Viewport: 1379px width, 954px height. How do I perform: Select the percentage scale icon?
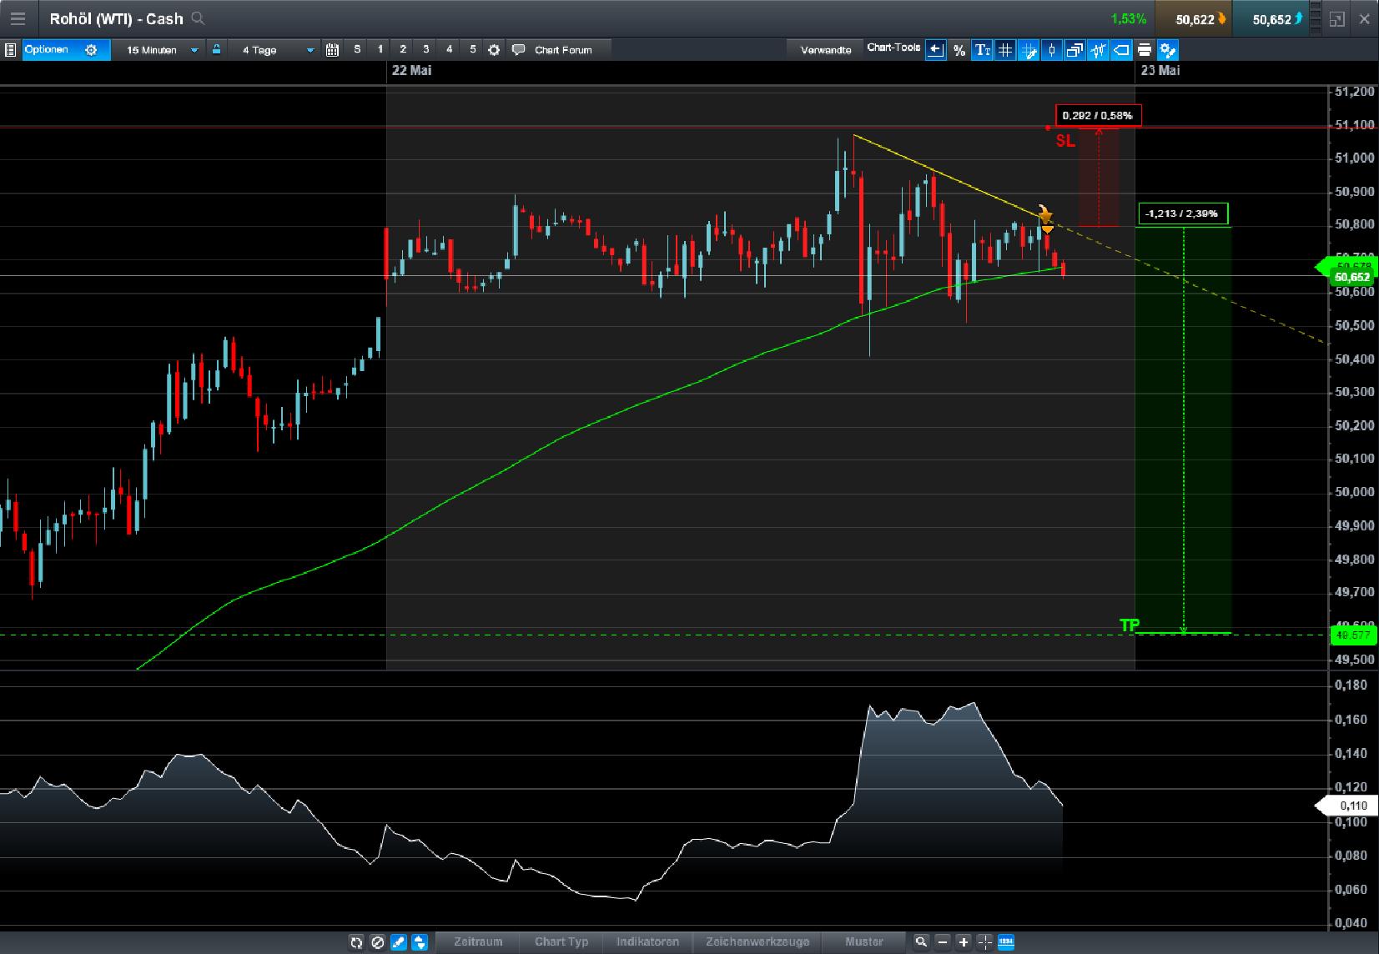pos(959,50)
